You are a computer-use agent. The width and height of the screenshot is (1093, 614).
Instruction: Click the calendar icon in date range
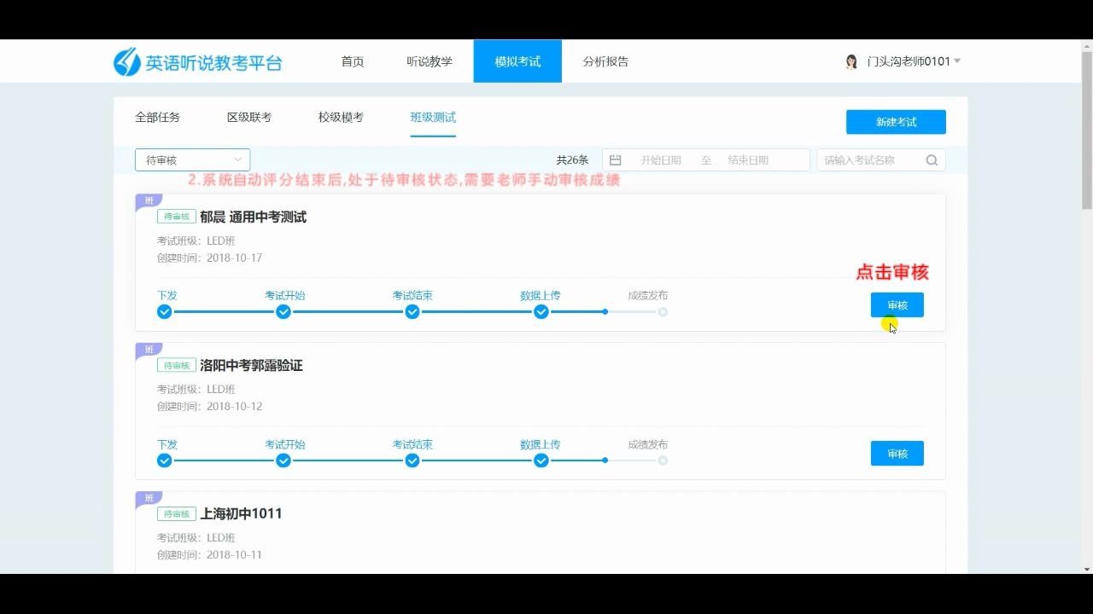pyautogui.click(x=615, y=160)
